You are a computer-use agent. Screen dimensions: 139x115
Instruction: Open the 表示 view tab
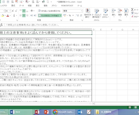pyautogui.click(x=37, y=6)
